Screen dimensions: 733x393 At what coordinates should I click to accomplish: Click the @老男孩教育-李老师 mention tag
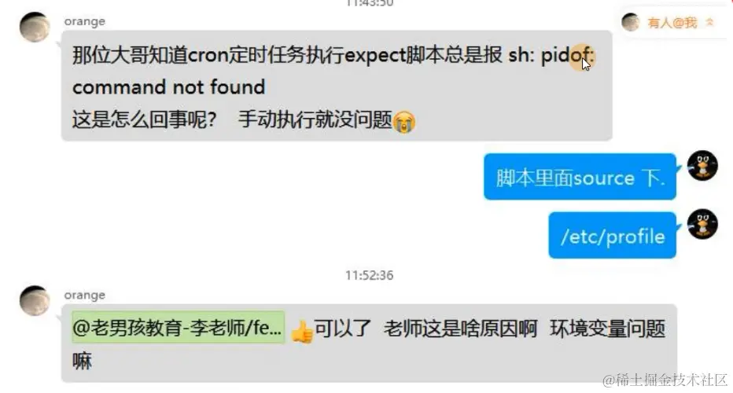pos(178,328)
